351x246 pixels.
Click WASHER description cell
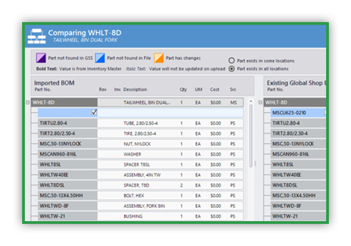[x=132, y=154]
